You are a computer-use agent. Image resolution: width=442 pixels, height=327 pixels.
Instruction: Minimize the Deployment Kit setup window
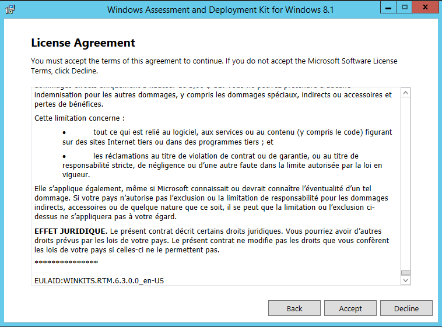click(388, 8)
